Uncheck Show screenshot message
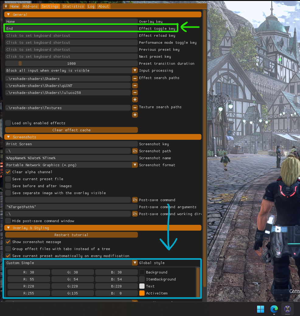Screen dimensions: 300x316 pos(8,242)
